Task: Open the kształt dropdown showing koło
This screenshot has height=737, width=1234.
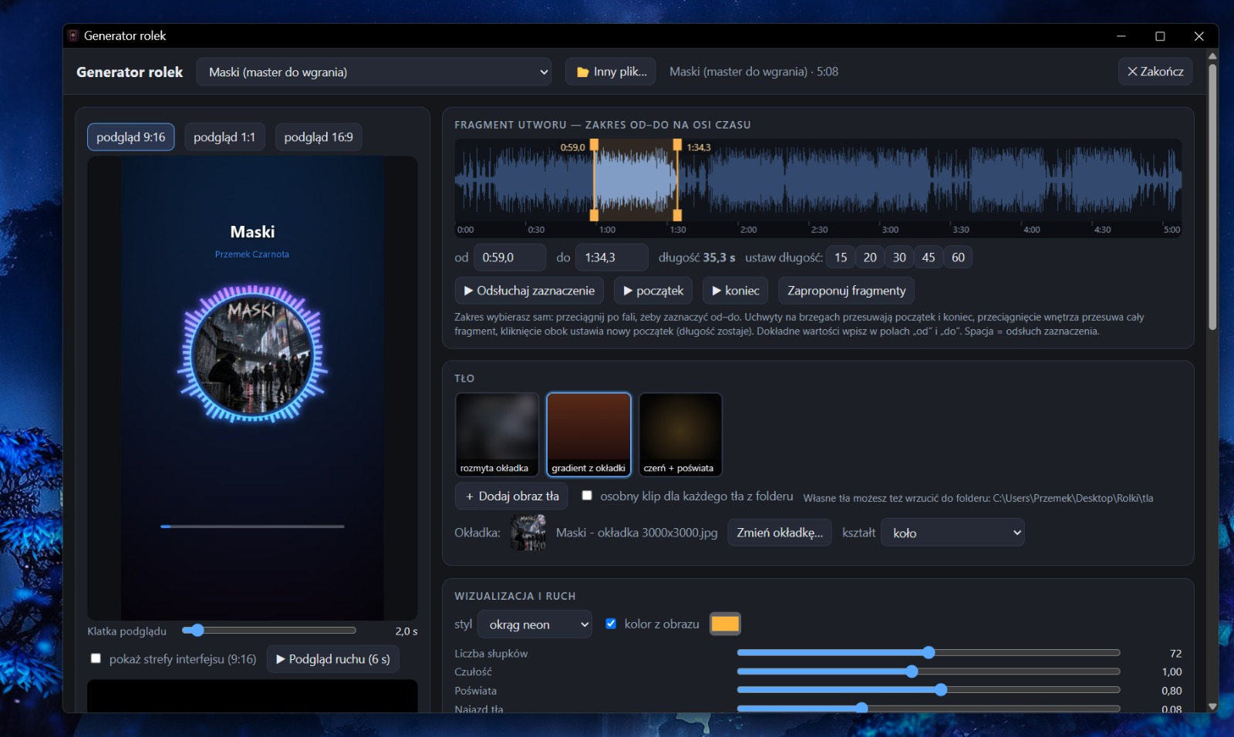Action: coord(954,533)
